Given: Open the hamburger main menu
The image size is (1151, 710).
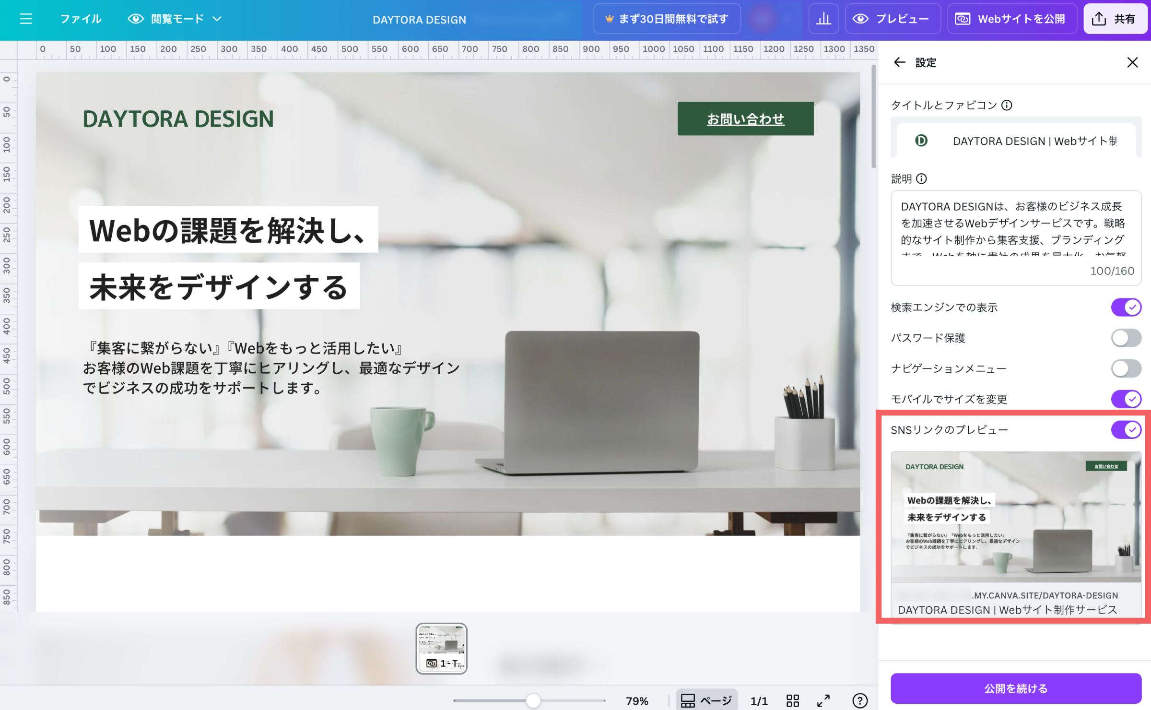Looking at the screenshot, I should [26, 19].
